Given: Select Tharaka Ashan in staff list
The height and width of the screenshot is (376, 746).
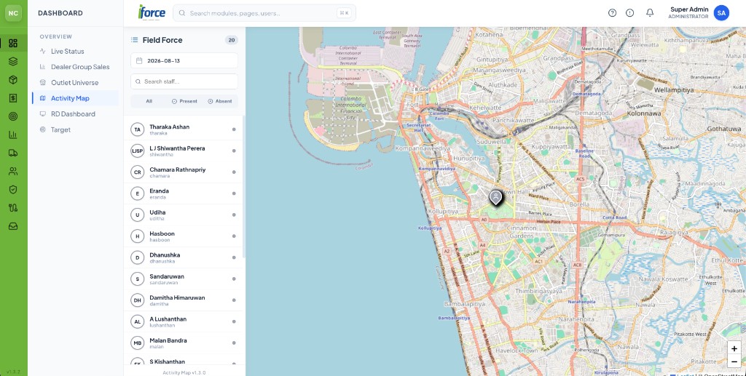Looking at the screenshot, I should click(x=183, y=129).
